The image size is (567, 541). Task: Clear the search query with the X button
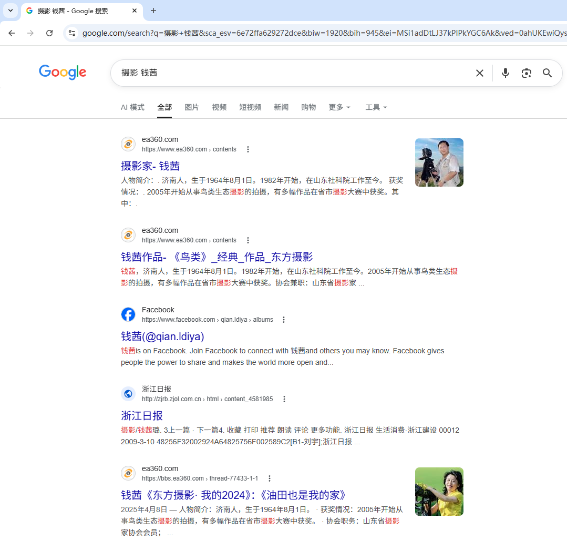(479, 73)
